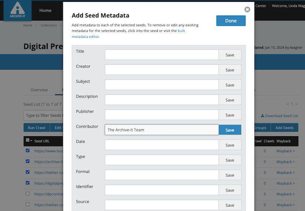Focus the Description input field
Screen dimensions: 305x211
point(162,100)
